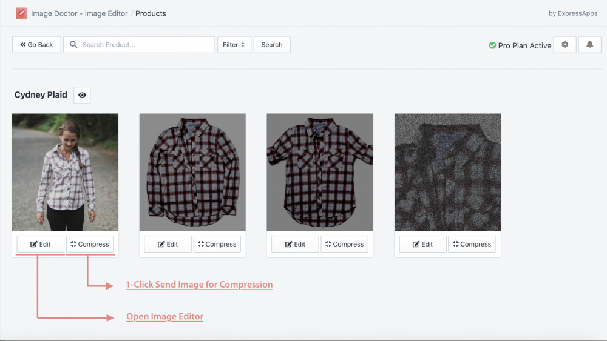Screen dimensions: 607x341
Task: Click the Image Doctor app logo icon
Action: click(x=21, y=13)
